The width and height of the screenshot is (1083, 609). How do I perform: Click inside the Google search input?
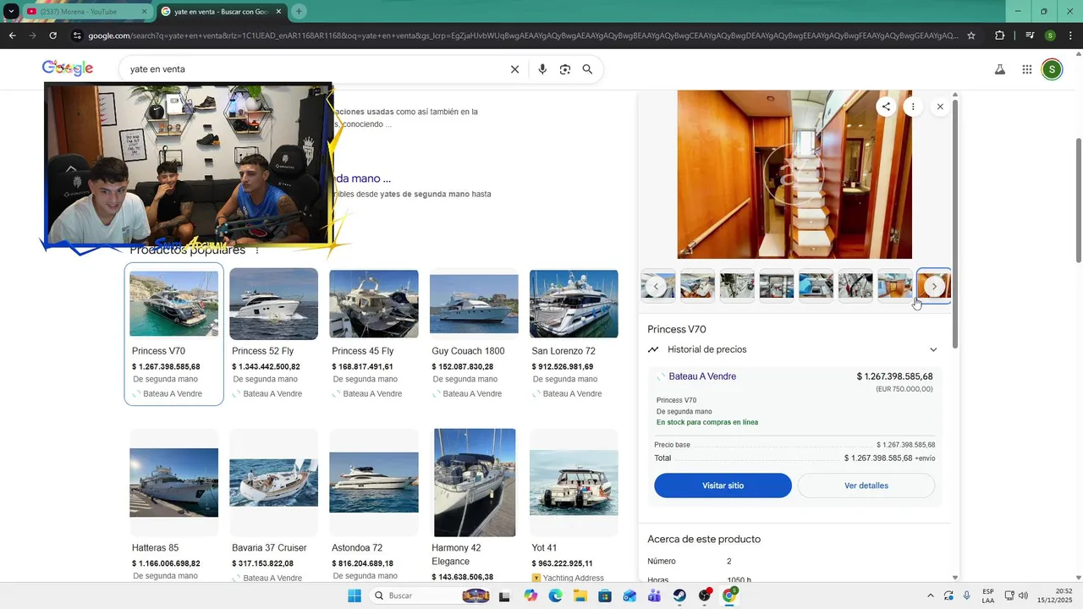(x=313, y=69)
